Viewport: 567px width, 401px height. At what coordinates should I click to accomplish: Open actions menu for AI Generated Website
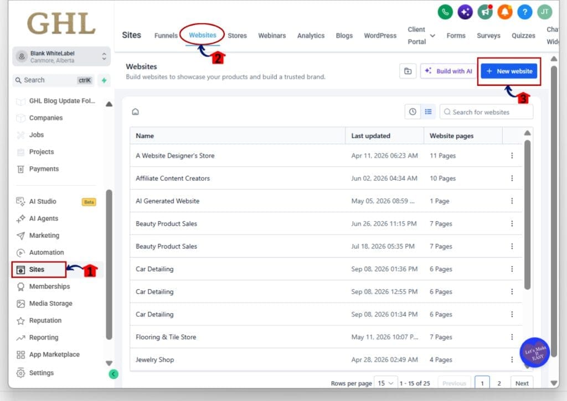click(512, 201)
